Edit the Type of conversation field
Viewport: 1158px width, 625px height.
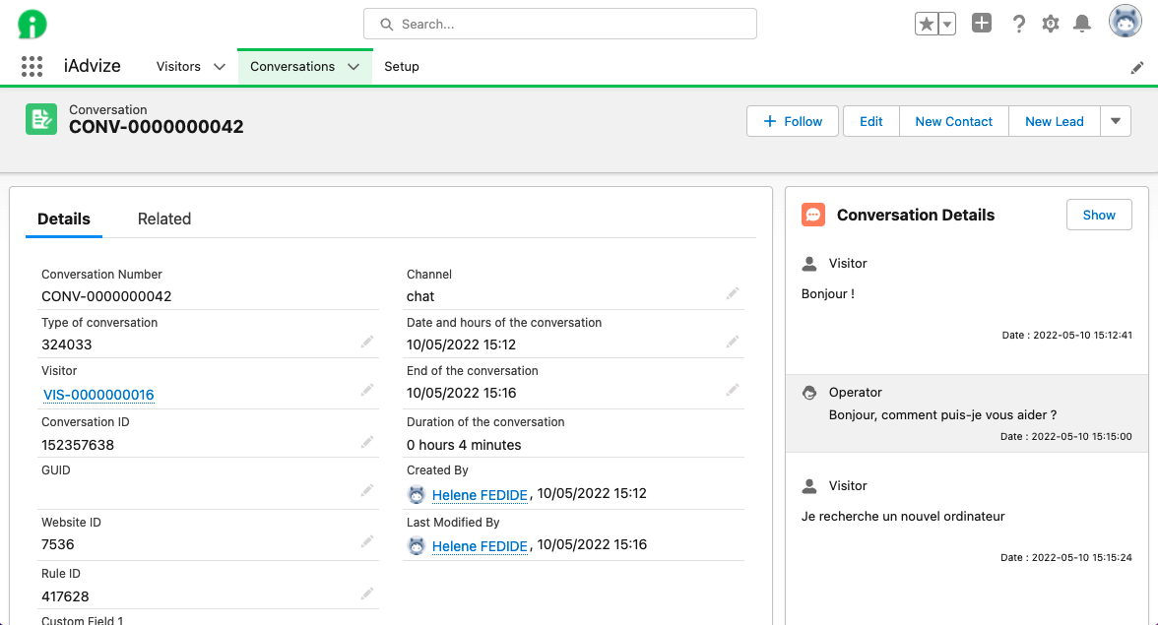(x=366, y=342)
